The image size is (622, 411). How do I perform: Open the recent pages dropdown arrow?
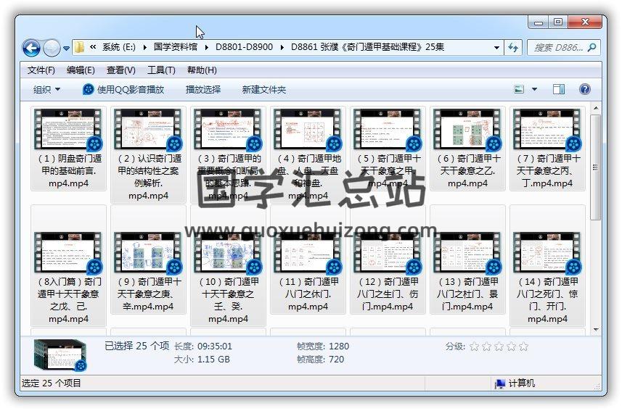coord(67,48)
